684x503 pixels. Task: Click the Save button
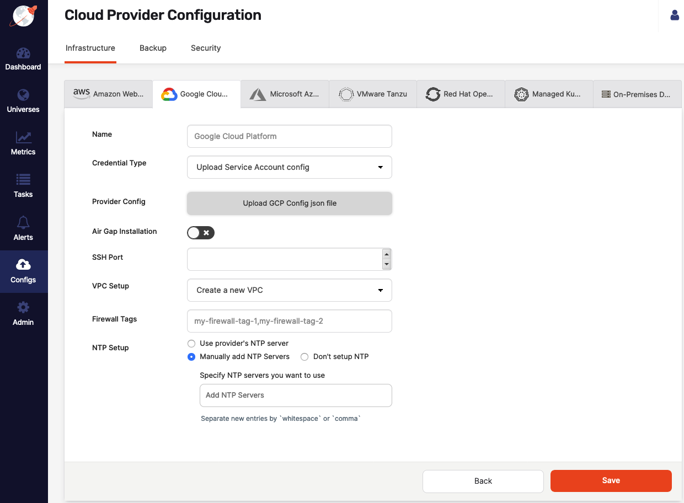pos(611,480)
